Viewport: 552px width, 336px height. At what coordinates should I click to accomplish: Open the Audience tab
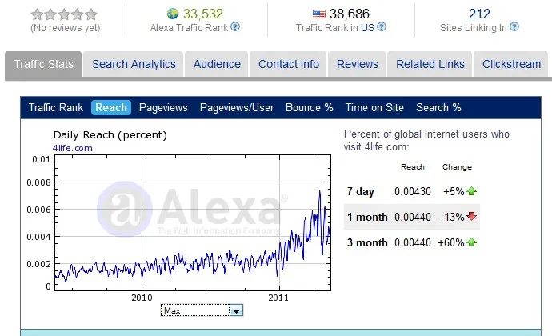[x=217, y=64]
